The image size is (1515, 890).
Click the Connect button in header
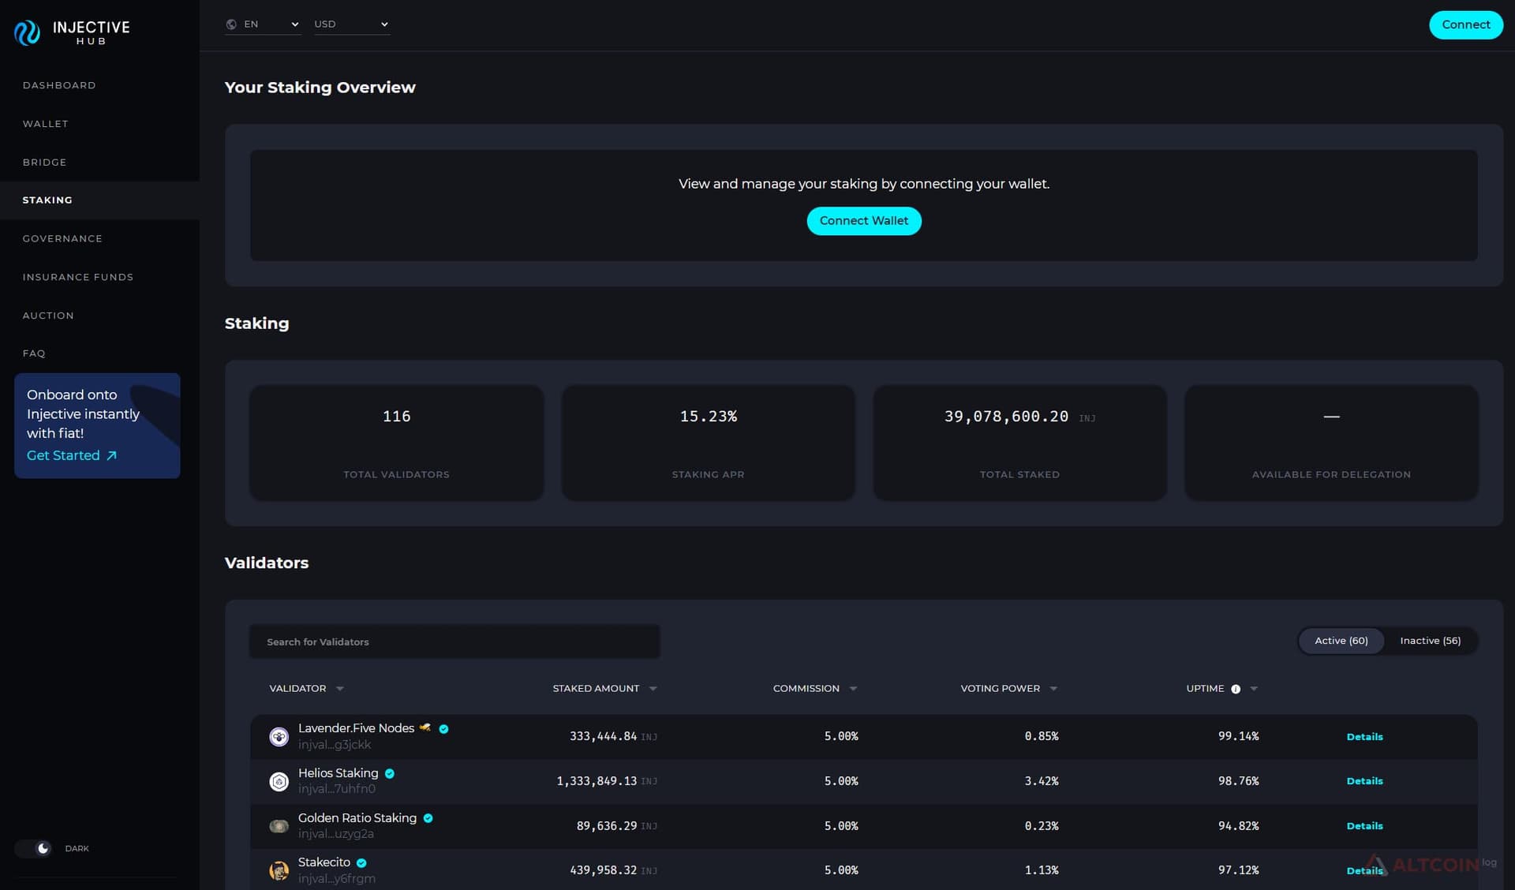1466,24
